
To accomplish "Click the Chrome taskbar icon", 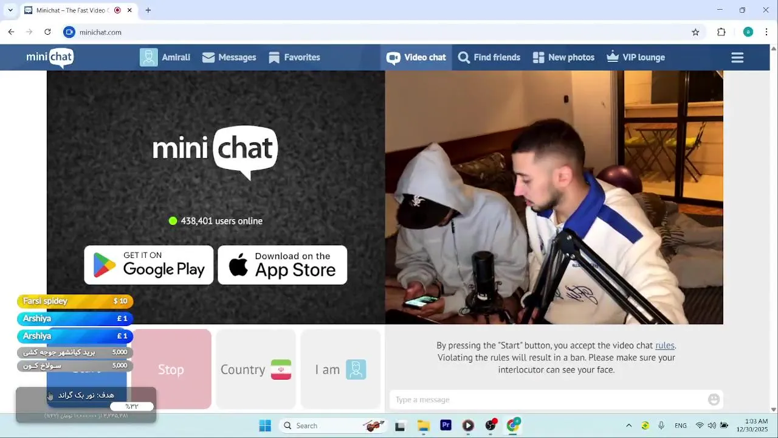I will (x=513, y=426).
